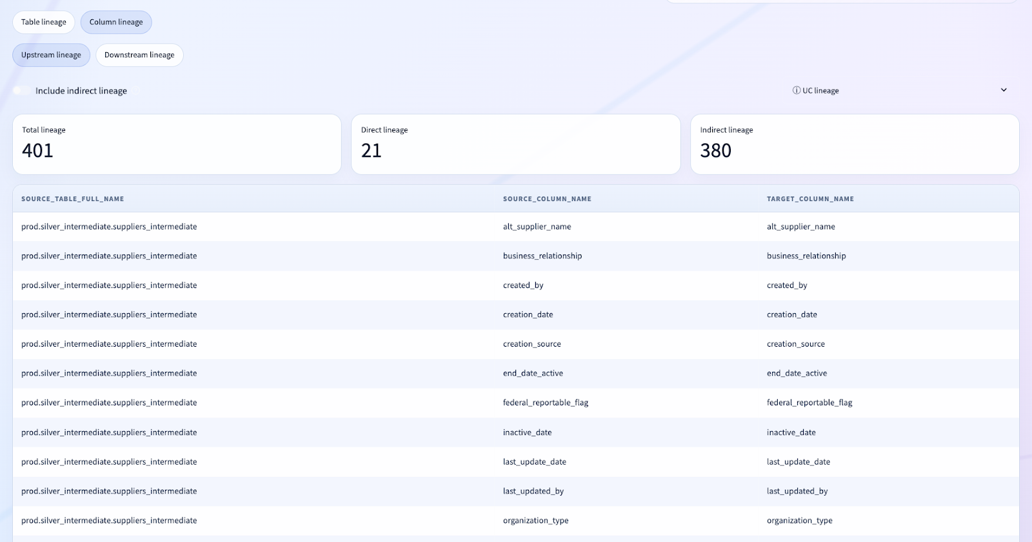Select the Column lineage tab
Image resolution: width=1032 pixels, height=542 pixels.
point(116,23)
